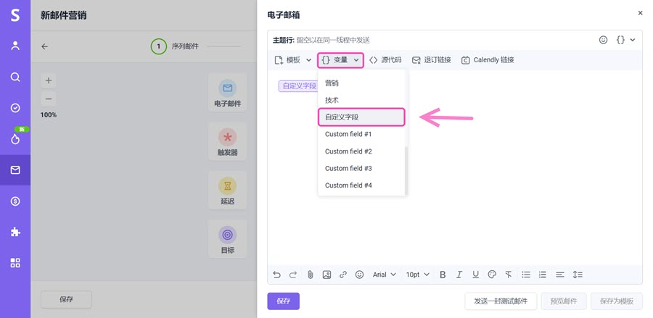This screenshot has height=318, width=653.
Task: Open the search magnifier in sidebar
Action: click(x=15, y=77)
